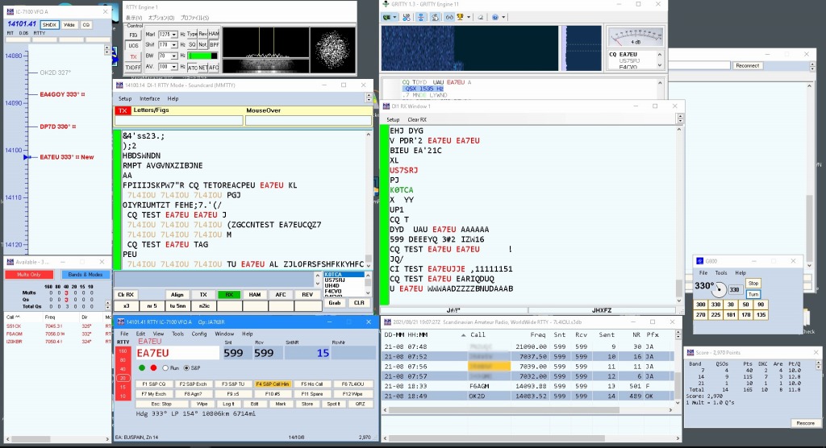The width and height of the screenshot is (826, 448).
Task: Select the 20 band button in entry window
Action: [123, 378]
